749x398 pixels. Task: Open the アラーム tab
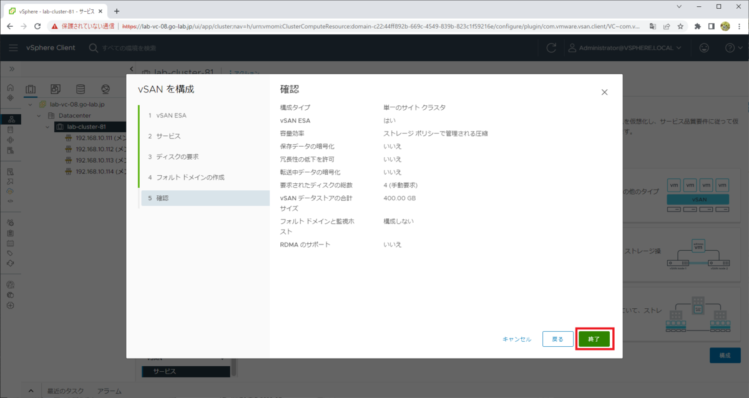[109, 391]
